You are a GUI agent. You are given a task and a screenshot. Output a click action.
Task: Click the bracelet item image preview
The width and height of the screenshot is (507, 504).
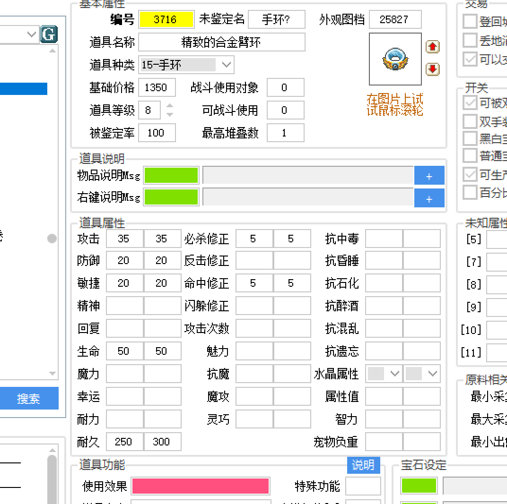[x=395, y=59]
